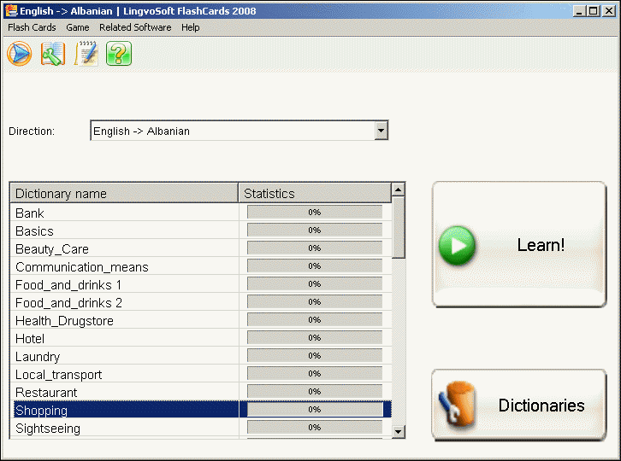Click the notepad with pencil toolbar icon
This screenshot has height=461, width=621.
(86, 54)
